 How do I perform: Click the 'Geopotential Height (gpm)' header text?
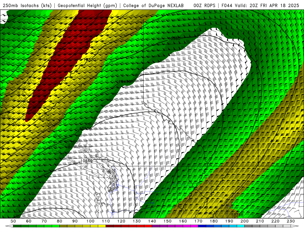(x=87, y=5)
